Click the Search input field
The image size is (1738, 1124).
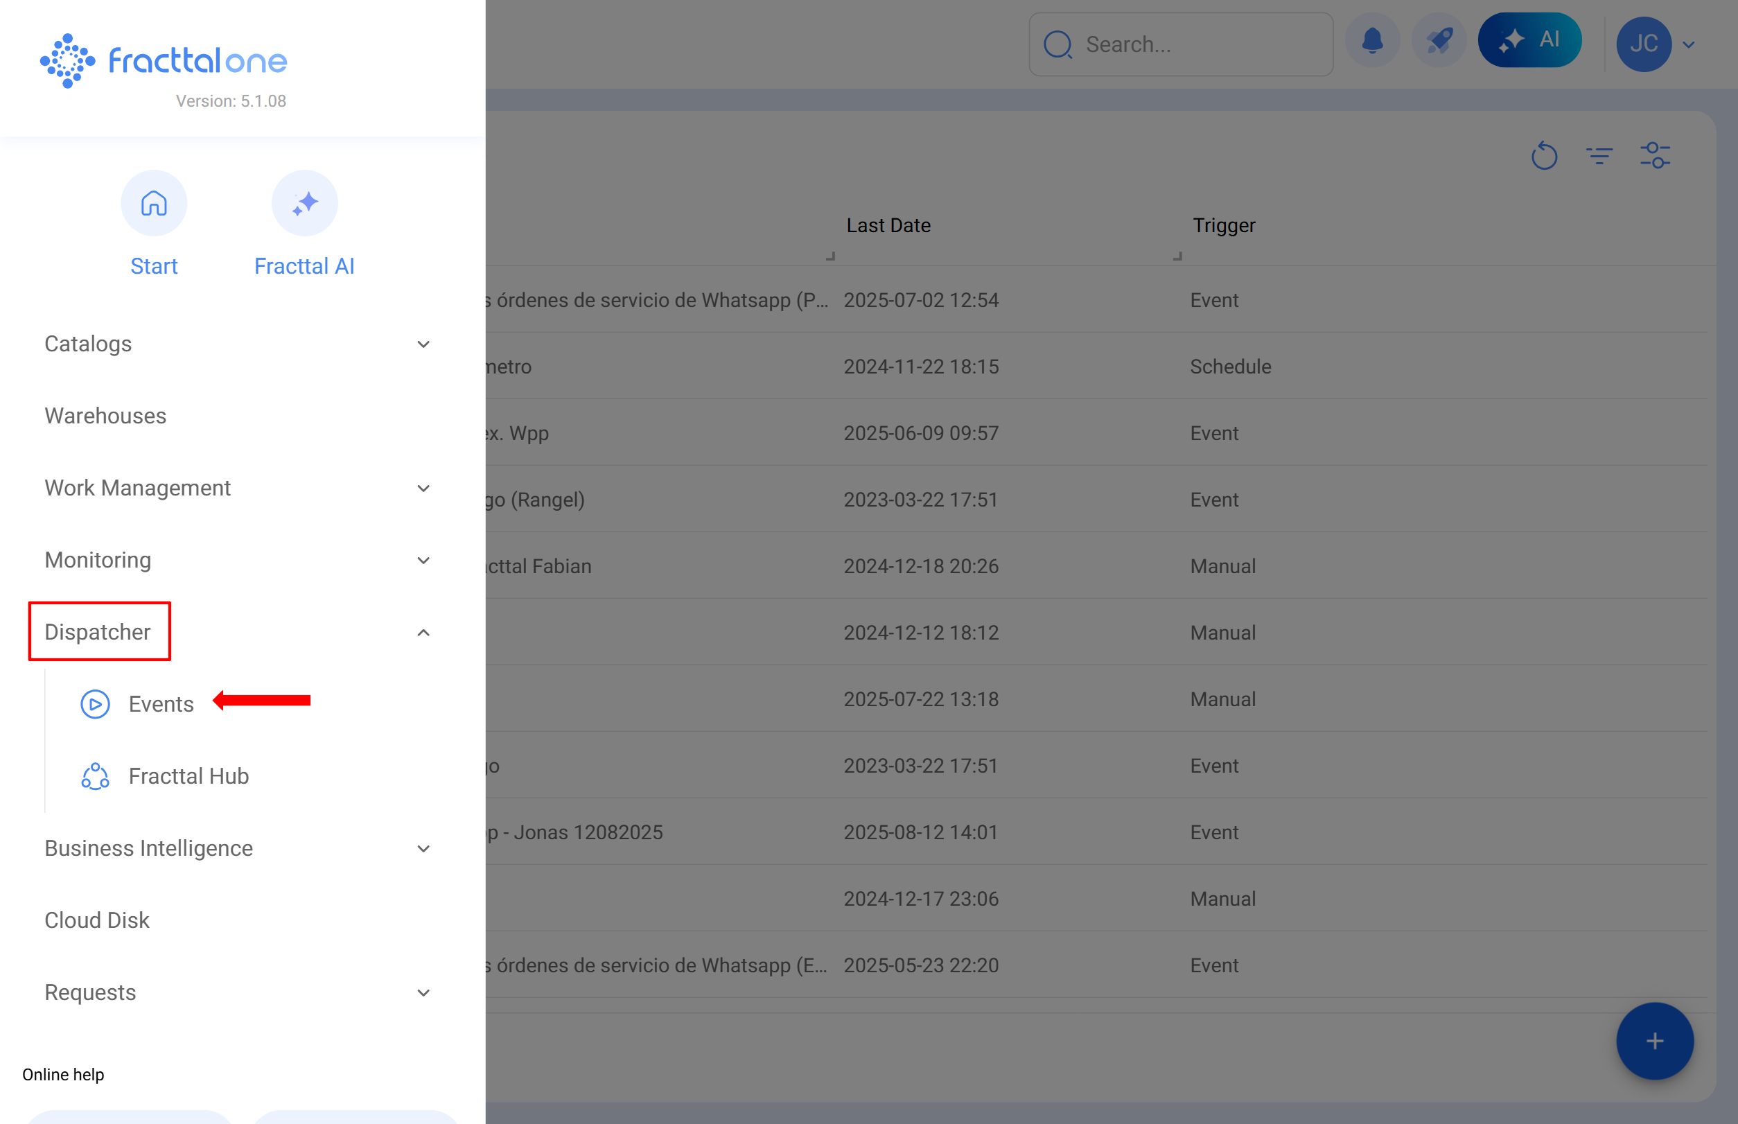pos(1197,44)
